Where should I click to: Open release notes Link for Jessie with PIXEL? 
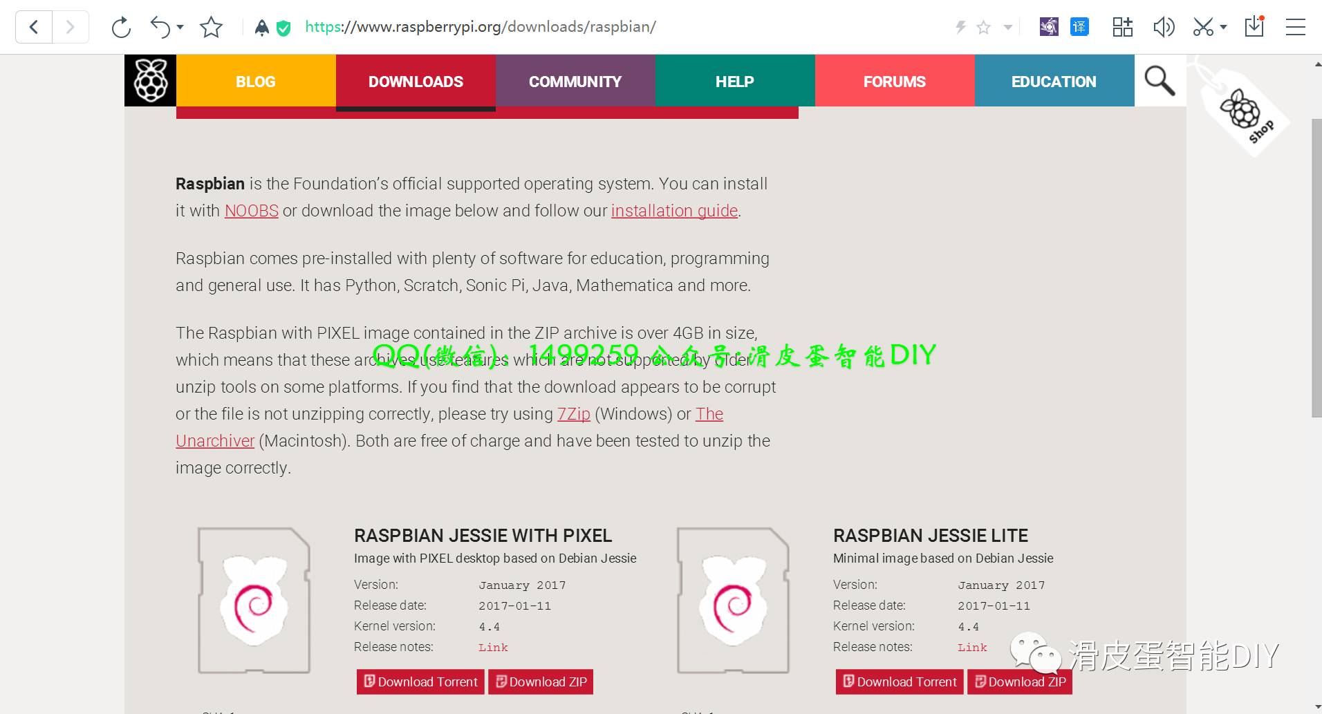493,648
